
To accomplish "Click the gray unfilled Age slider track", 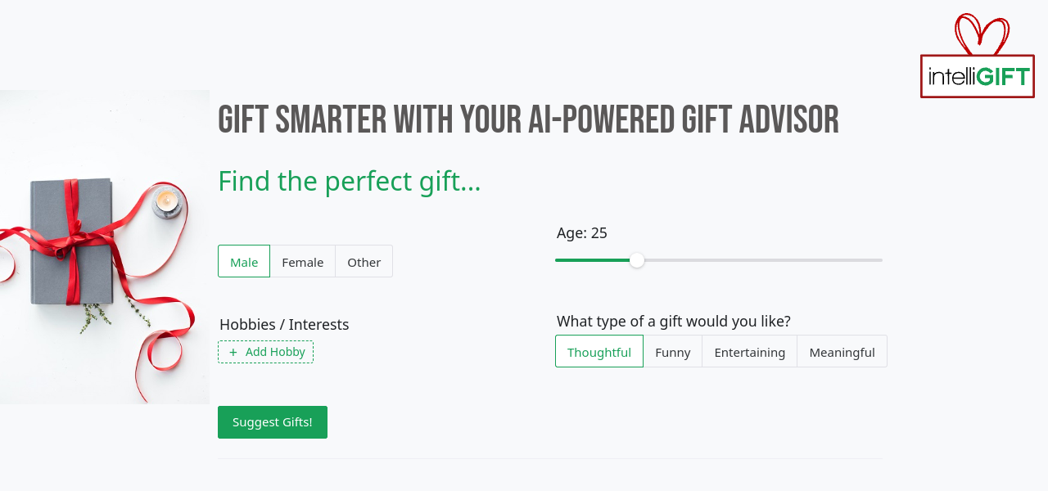I will tap(761, 260).
